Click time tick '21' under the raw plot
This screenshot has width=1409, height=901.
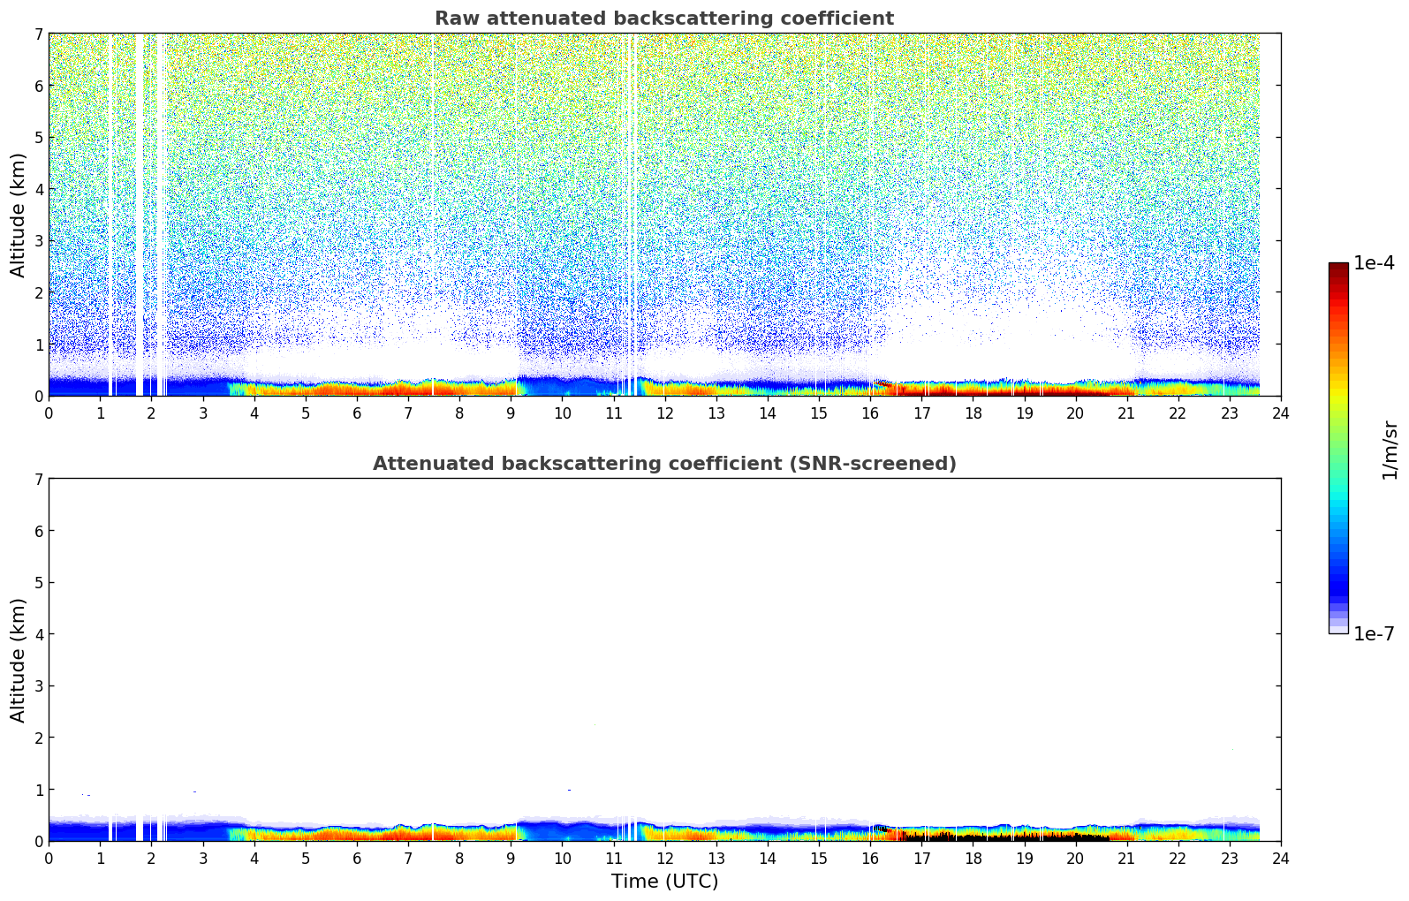[x=1126, y=413]
